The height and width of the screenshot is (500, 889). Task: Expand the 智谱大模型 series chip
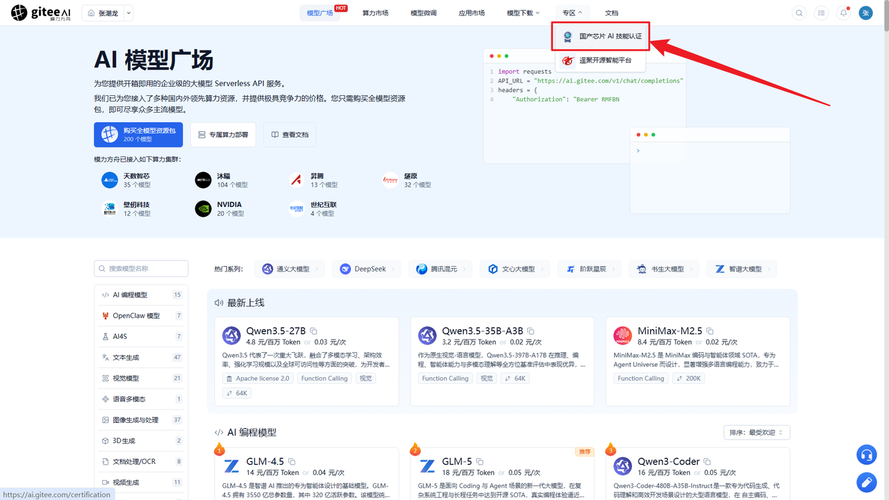(742, 269)
